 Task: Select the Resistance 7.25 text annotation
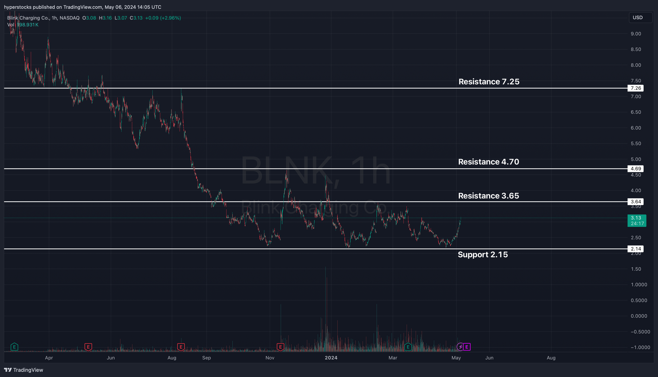tap(489, 82)
